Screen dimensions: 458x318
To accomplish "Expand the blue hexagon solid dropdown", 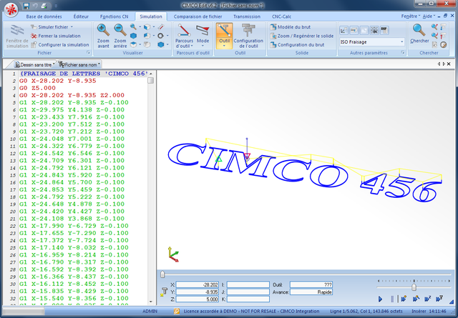I will click(167, 44).
